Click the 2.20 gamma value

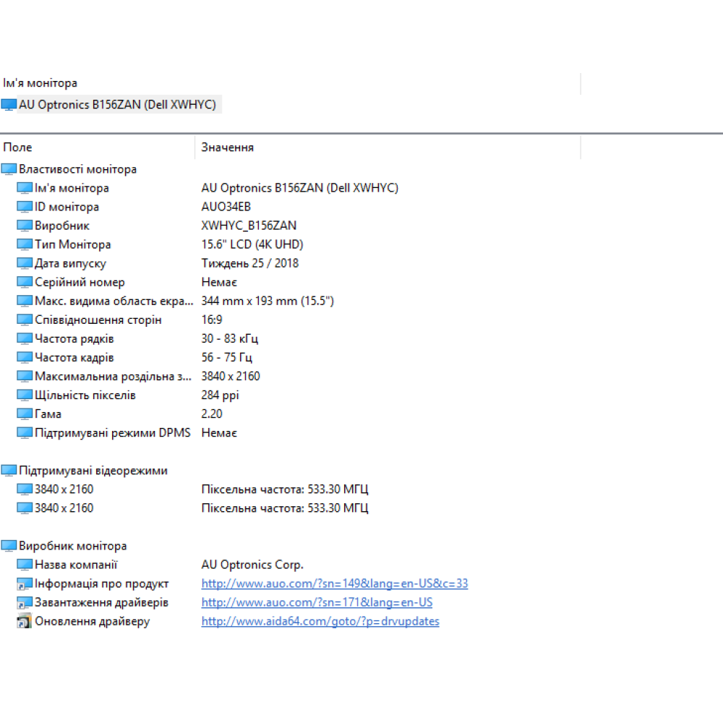pyautogui.click(x=212, y=414)
